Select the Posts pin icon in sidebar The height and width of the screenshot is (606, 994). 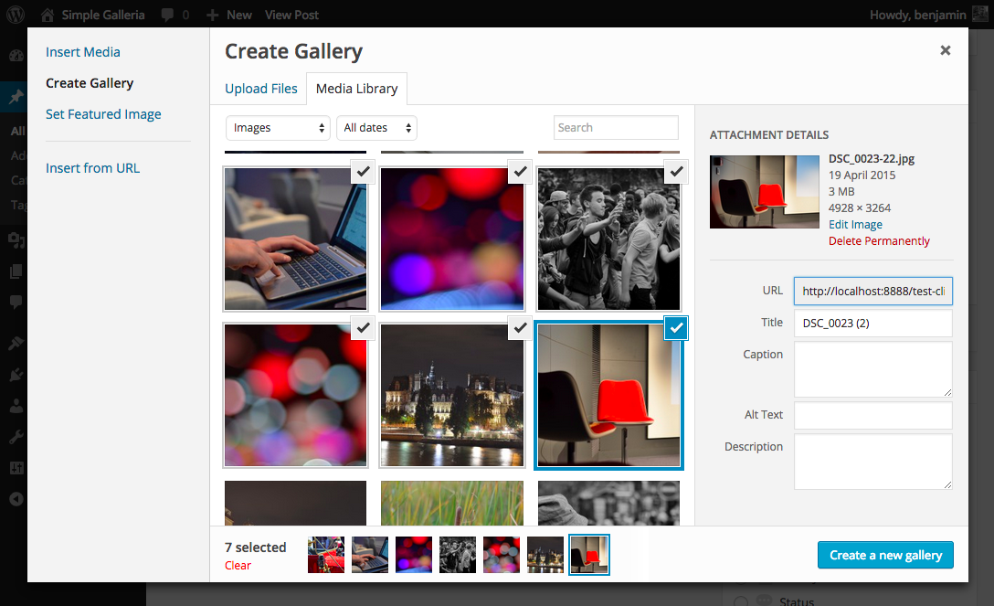point(16,96)
